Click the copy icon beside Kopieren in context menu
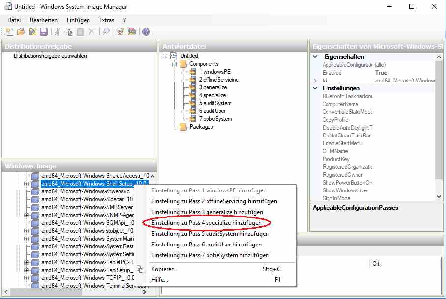The height and width of the screenshot is (299, 446). click(x=140, y=269)
